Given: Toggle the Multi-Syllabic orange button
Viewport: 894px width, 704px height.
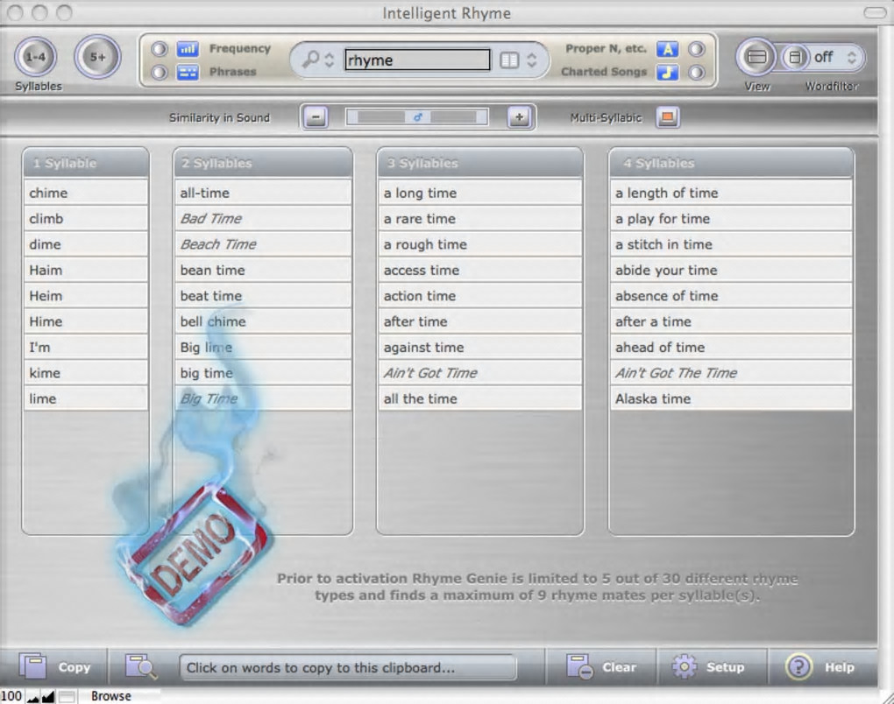Looking at the screenshot, I should [x=668, y=117].
